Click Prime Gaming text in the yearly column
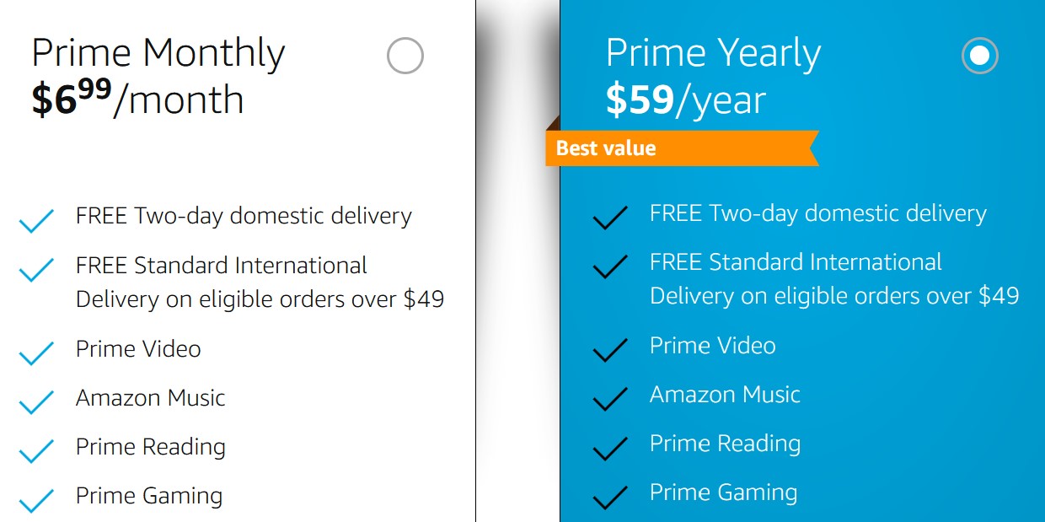This screenshot has height=522, width=1045. tap(723, 492)
